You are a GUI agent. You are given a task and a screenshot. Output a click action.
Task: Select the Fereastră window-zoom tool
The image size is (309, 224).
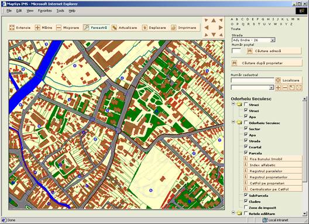click(96, 27)
